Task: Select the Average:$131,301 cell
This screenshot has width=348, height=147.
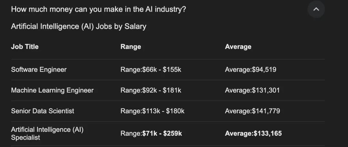Action: click(252, 90)
